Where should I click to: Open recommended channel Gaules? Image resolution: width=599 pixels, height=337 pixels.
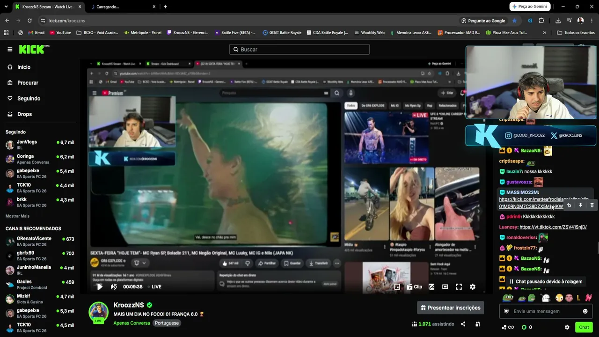pos(40,285)
